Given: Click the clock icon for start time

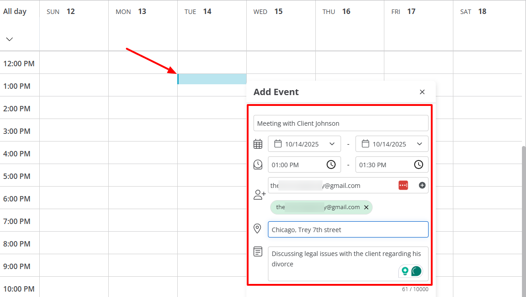Looking at the screenshot, I should [332, 164].
